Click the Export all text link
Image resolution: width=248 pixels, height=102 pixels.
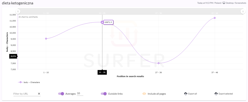[192, 94]
